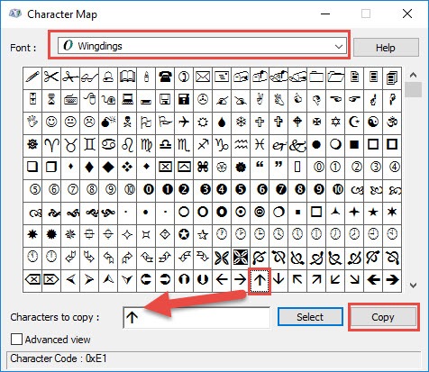
Task: Choose the Aries zodiac symbol
Action: coord(51,145)
